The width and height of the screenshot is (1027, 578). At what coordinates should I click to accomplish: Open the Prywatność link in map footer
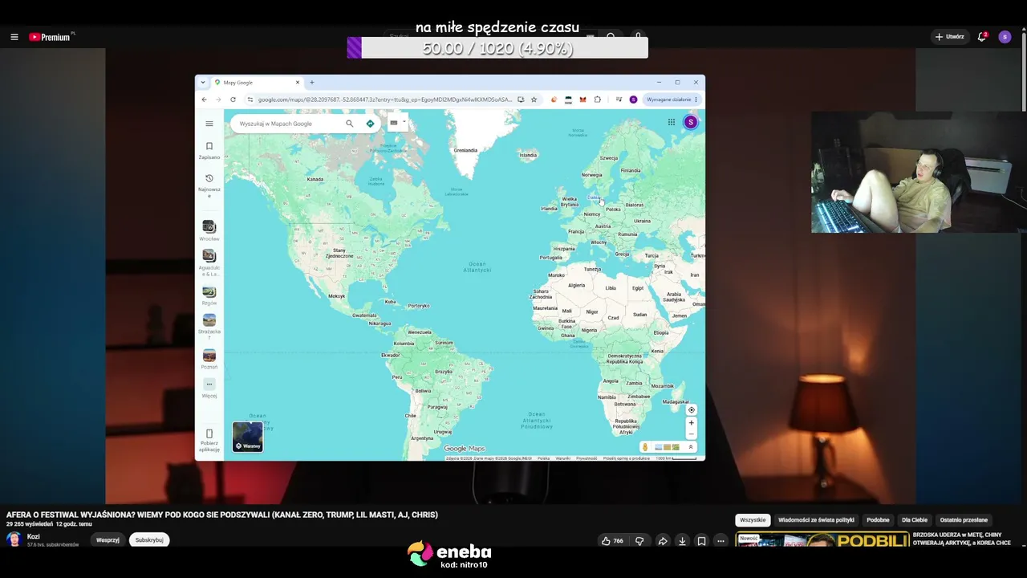587,458
